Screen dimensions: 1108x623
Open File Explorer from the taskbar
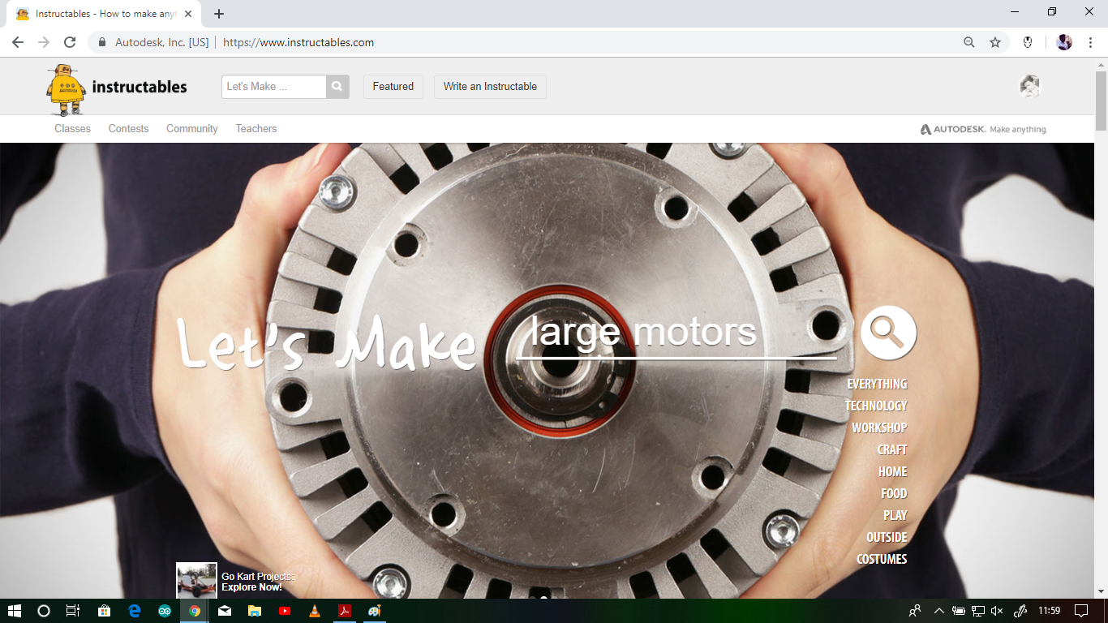(255, 611)
